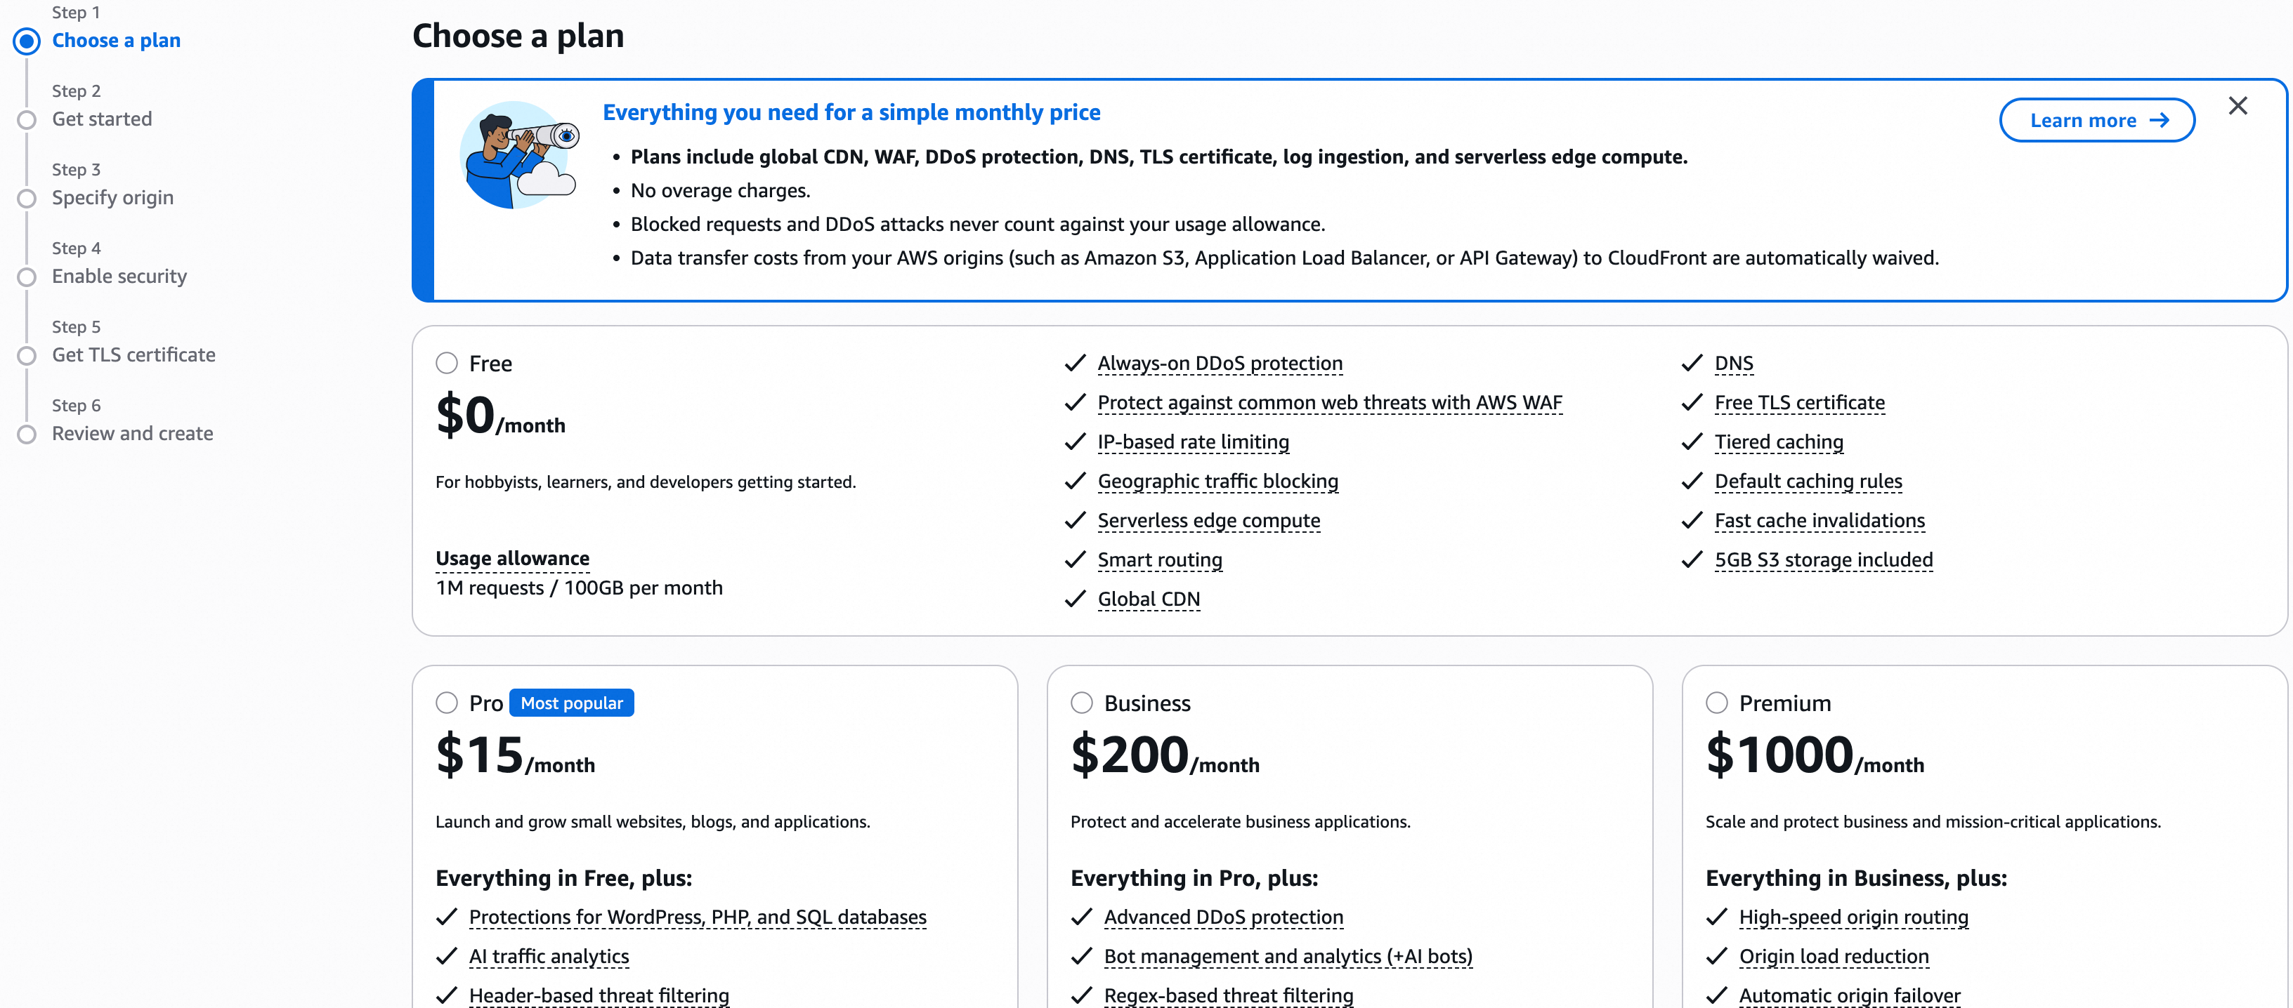Open the Free TLS certificate info link
2293x1008 pixels.
tap(1799, 402)
